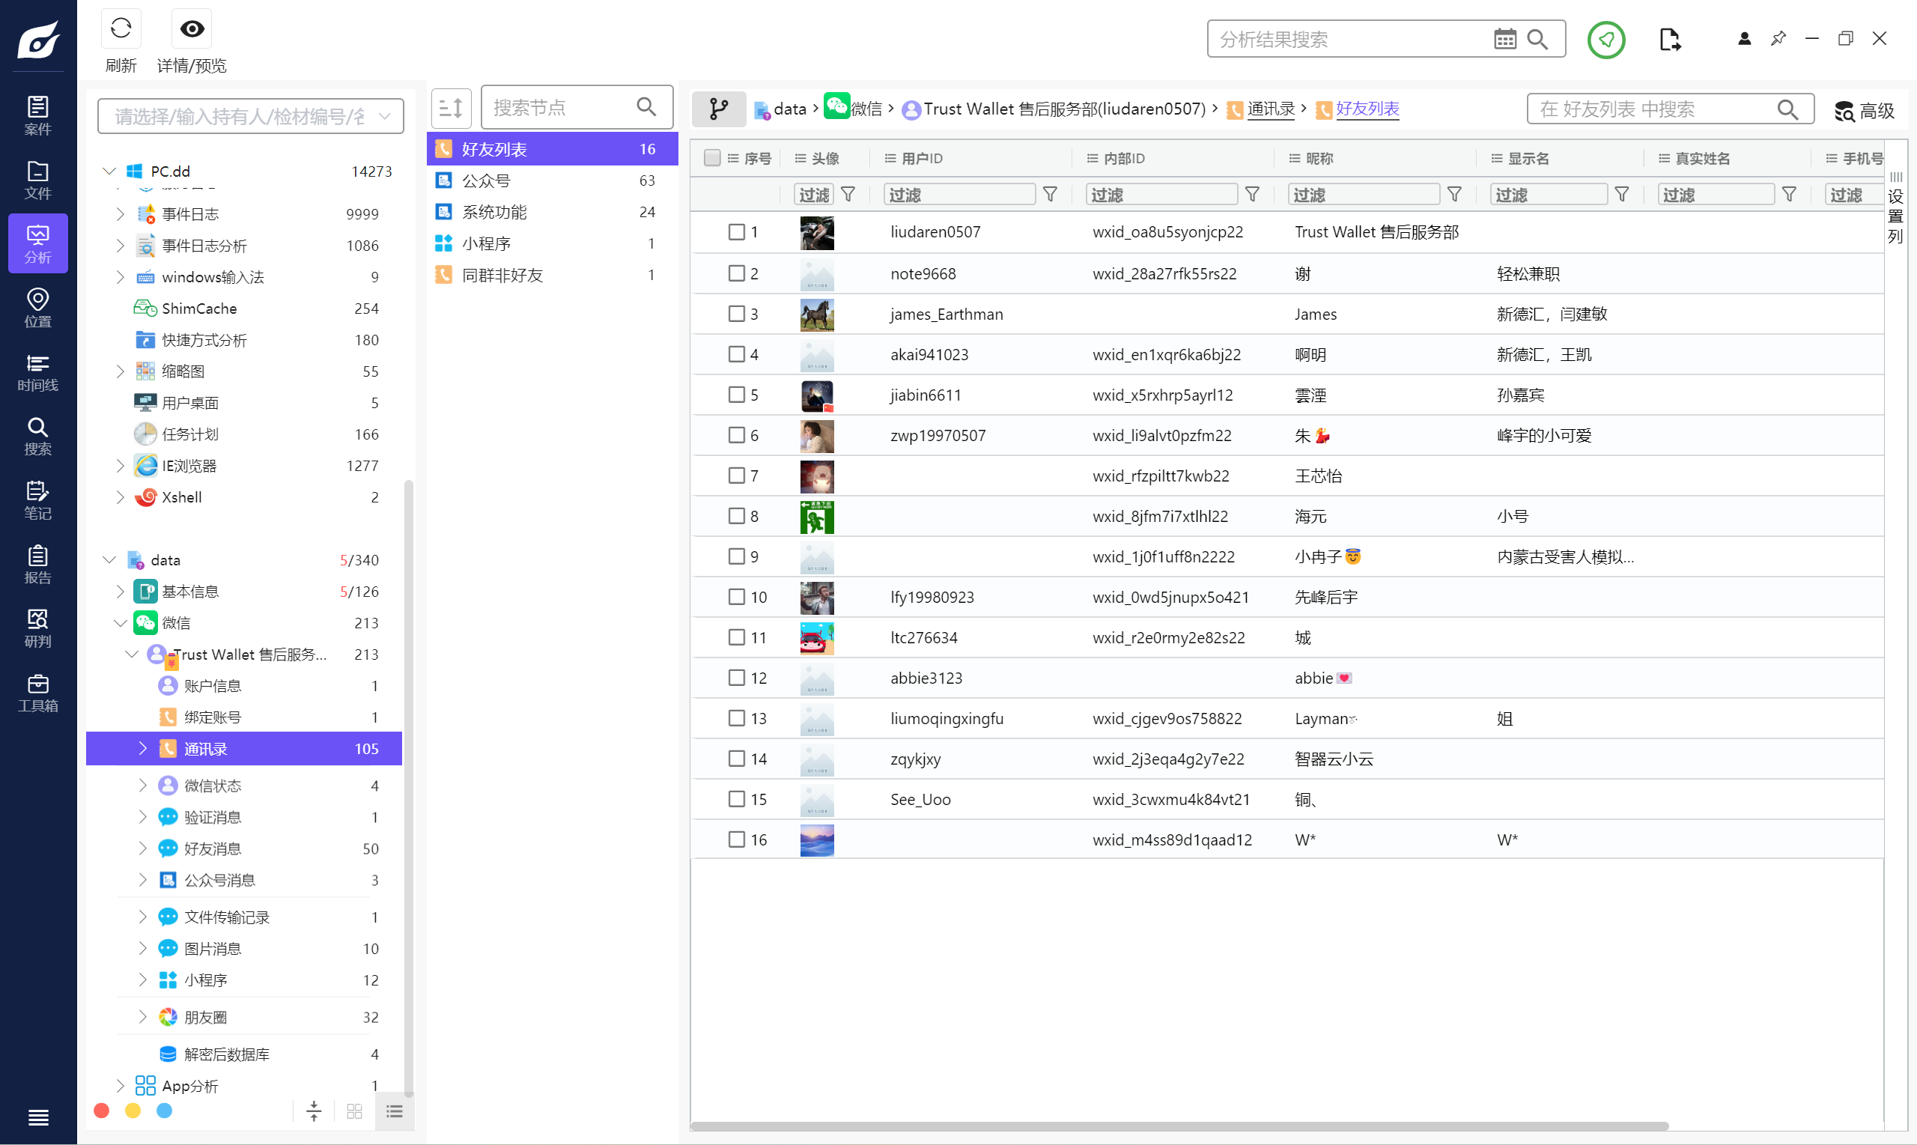Click the 通讯录 breadcrumb link
This screenshot has height=1145, width=1917.
coord(1270,109)
